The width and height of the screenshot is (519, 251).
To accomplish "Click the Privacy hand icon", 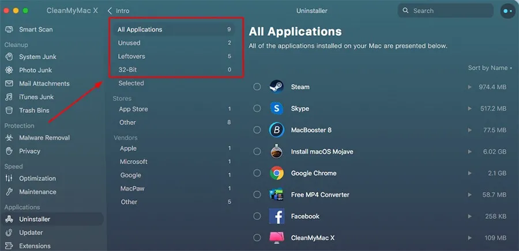I will click(9, 151).
